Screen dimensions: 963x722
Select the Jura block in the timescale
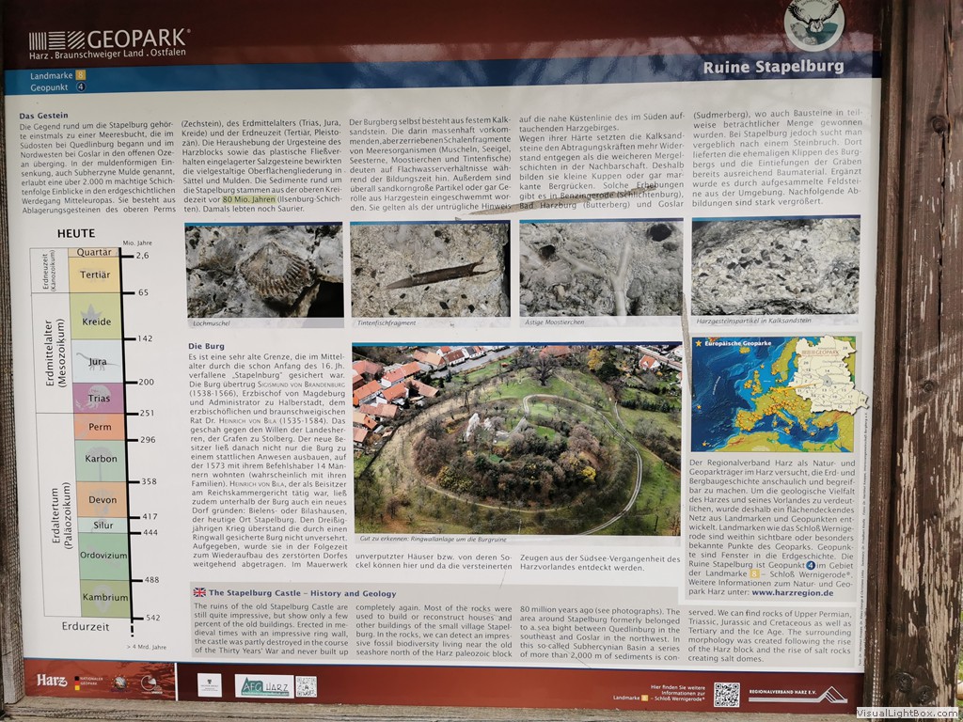[98, 362]
